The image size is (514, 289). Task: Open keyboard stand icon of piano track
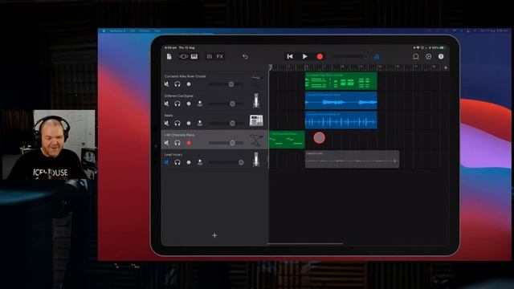click(x=256, y=140)
